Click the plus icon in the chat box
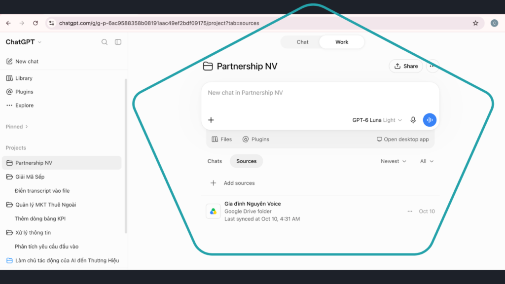This screenshot has height=284, width=505. (211, 120)
